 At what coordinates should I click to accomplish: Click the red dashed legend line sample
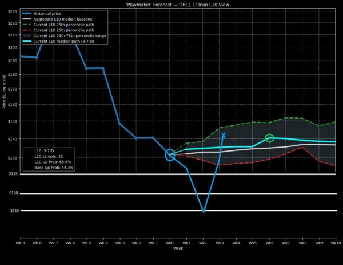(x=27, y=30)
